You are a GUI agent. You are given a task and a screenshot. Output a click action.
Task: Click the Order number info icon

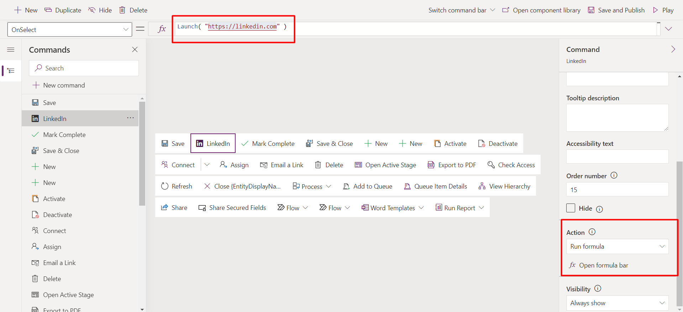614,175
